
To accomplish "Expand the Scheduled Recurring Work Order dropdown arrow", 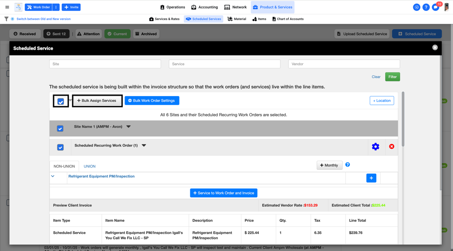I will [144, 145].
